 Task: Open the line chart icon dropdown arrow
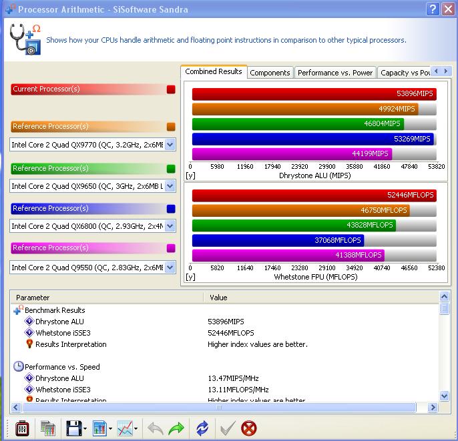[136, 429]
